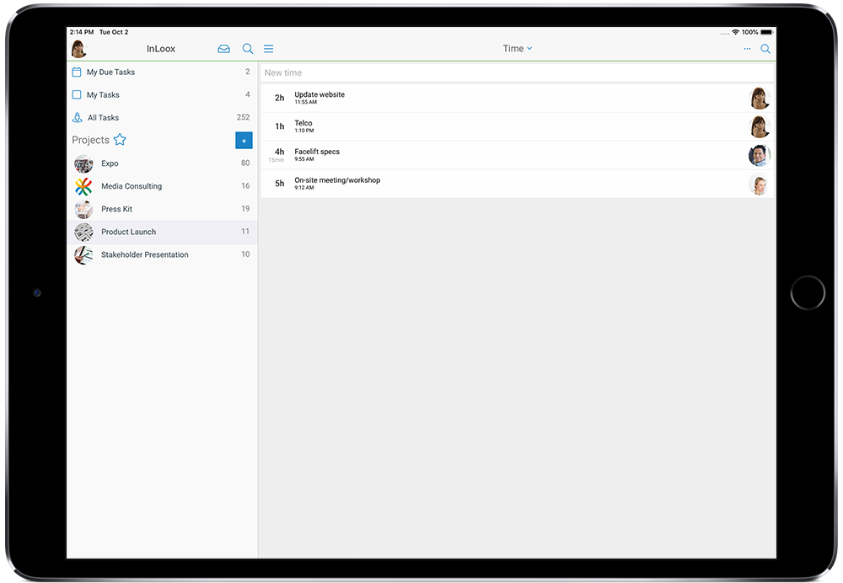The width and height of the screenshot is (843, 583).
Task: Click the 80 count beside Expo
Action: click(245, 163)
